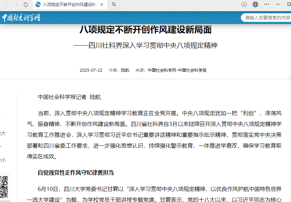Click the tab's site favicon
Image resolution: width=291 pixels, height=202 pixels.
pos(38,4)
